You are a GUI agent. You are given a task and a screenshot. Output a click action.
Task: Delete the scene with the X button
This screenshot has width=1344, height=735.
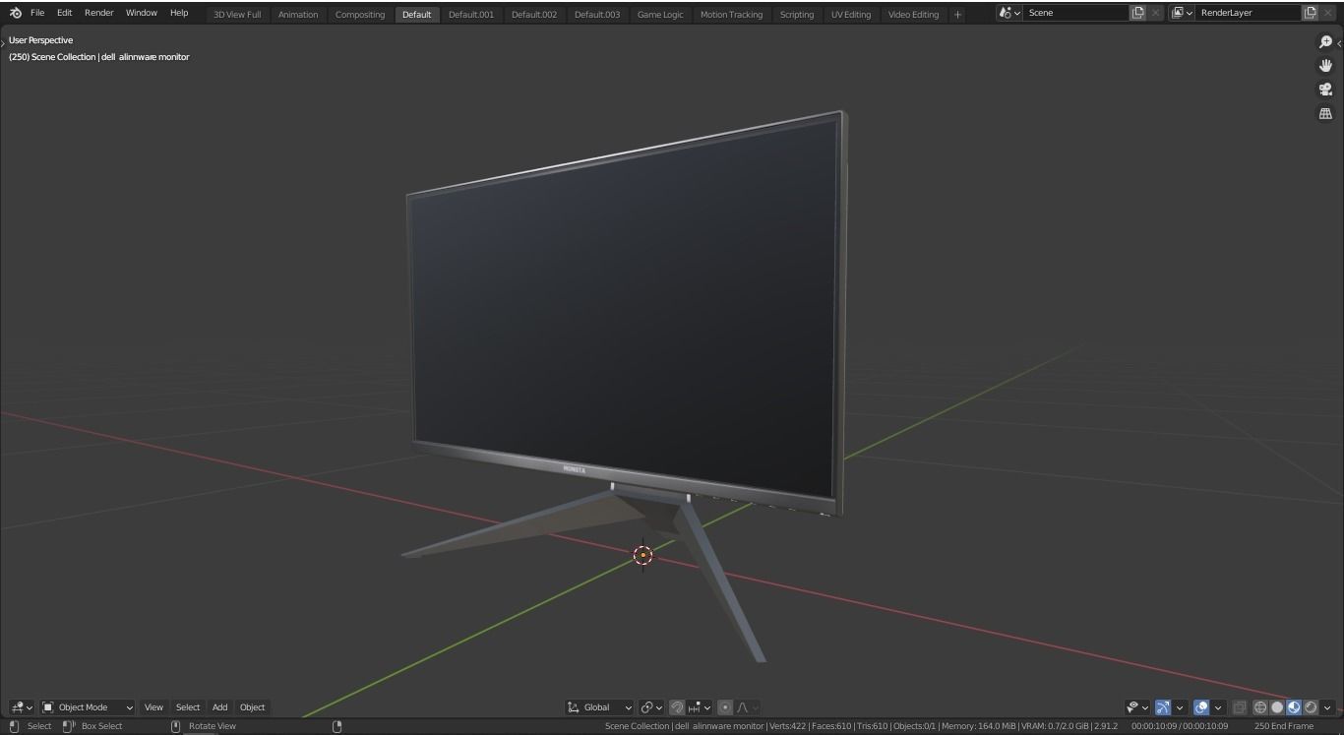point(1156,13)
